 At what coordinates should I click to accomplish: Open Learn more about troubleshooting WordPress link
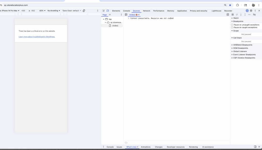coord(37,37)
